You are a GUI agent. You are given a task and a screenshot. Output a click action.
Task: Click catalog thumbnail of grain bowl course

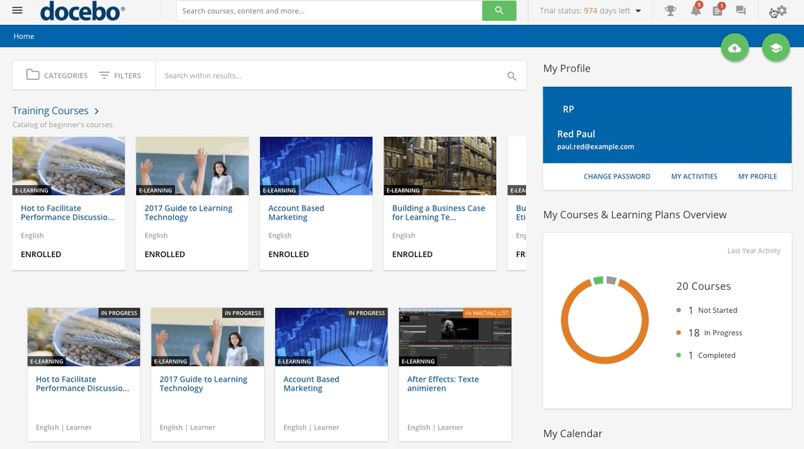(x=69, y=165)
